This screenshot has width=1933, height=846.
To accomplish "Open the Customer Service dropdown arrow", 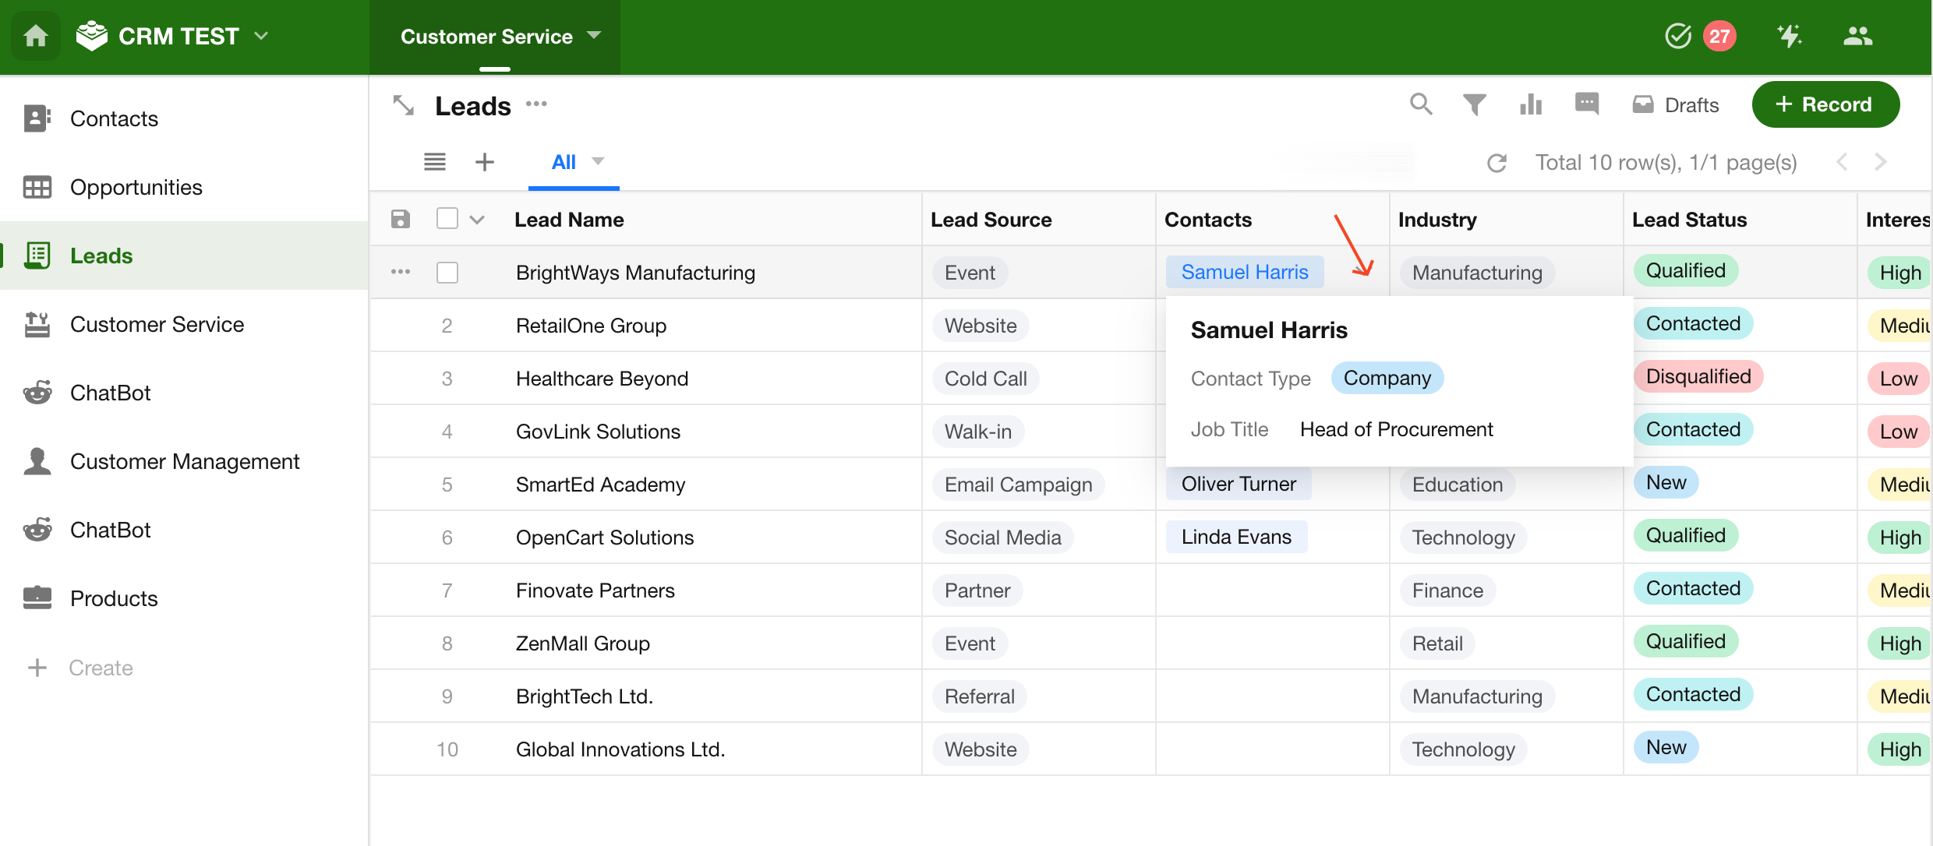I will tap(594, 35).
